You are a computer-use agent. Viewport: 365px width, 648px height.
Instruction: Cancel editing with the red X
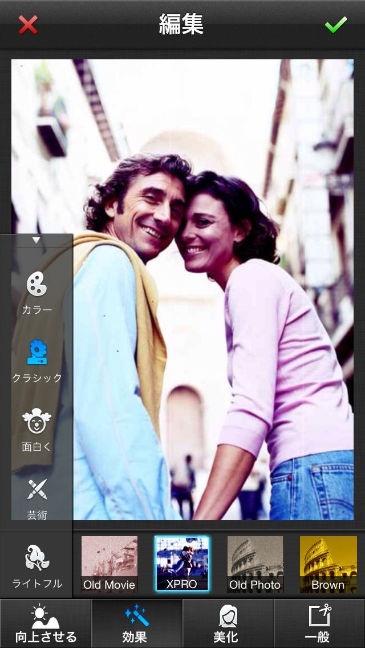pyautogui.click(x=28, y=25)
